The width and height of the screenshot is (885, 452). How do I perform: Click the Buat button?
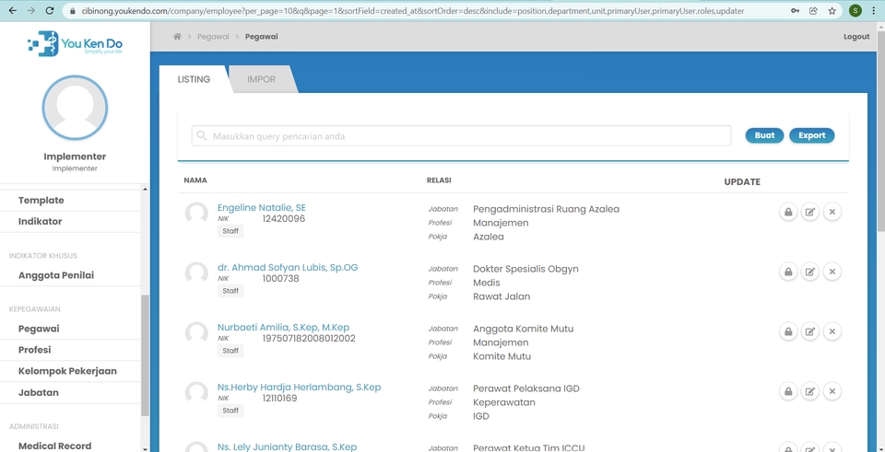pyautogui.click(x=765, y=135)
